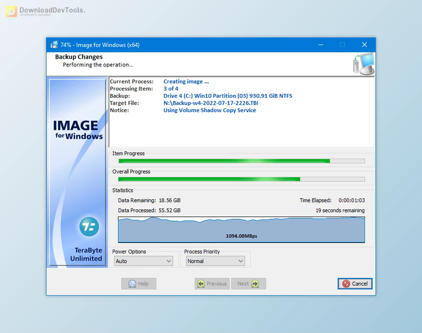Click the 'Backup Changes' heading
Viewport: 422px width, 333px height.
pyautogui.click(x=79, y=57)
